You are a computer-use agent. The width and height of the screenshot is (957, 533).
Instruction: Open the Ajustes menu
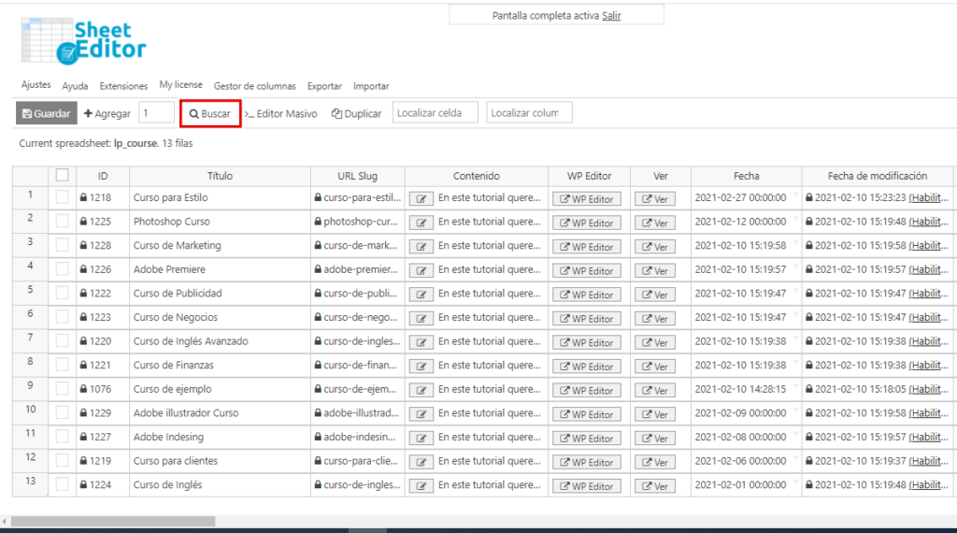point(36,85)
